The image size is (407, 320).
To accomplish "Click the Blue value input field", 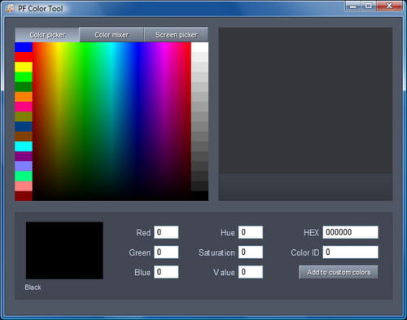I will 166,272.
